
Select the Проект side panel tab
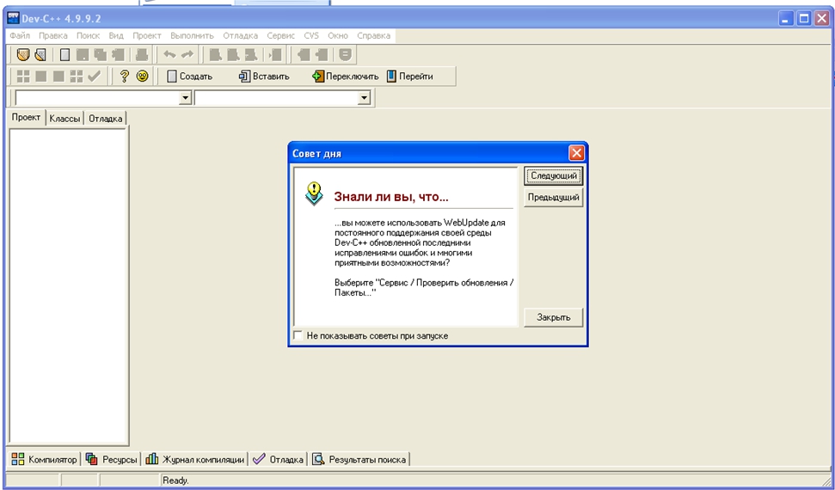[27, 118]
